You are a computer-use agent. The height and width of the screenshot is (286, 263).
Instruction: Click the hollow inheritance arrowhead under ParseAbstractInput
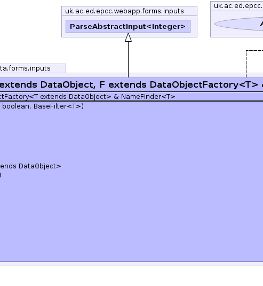[129, 37]
